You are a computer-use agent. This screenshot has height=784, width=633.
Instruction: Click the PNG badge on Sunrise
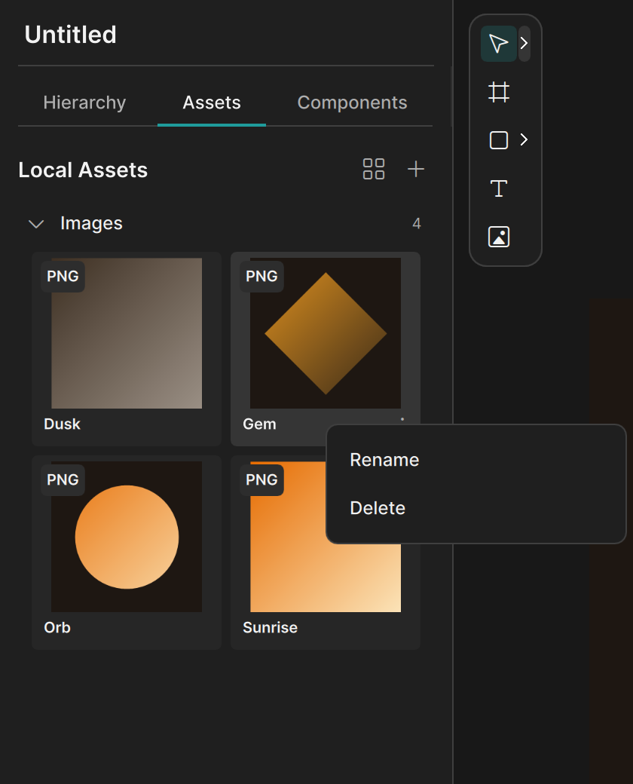pyautogui.click(x=261, y=479)
